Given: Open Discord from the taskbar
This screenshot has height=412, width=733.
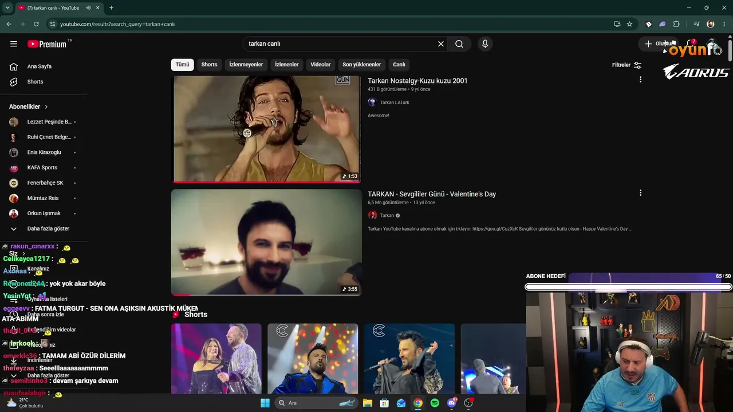Looking at the screenshot, I should [x=452, y=403].
